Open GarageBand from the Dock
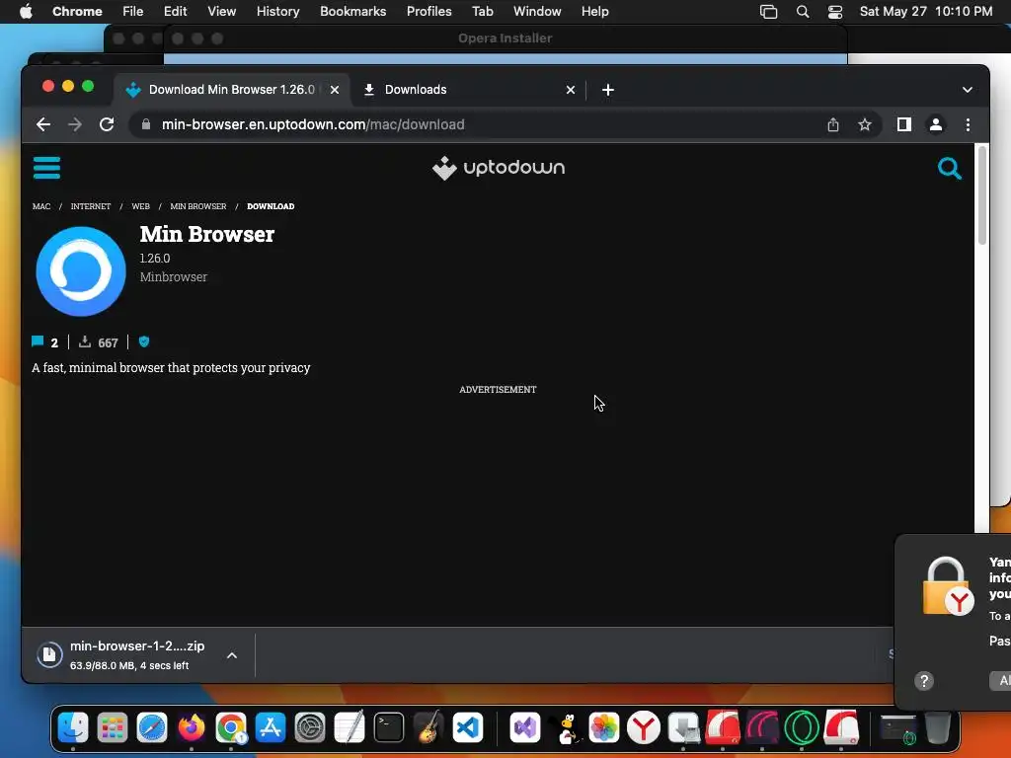Viewport: 1011px width, 758px height. click(x=428, y=727)
